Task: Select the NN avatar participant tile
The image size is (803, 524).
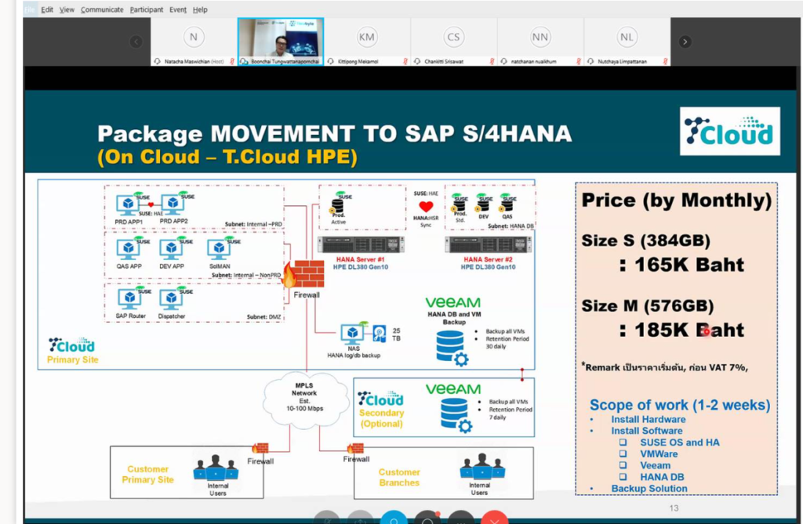Action: pos(540,42)
